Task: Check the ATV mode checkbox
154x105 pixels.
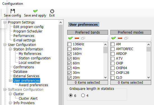Action: [x=113, y=59]
